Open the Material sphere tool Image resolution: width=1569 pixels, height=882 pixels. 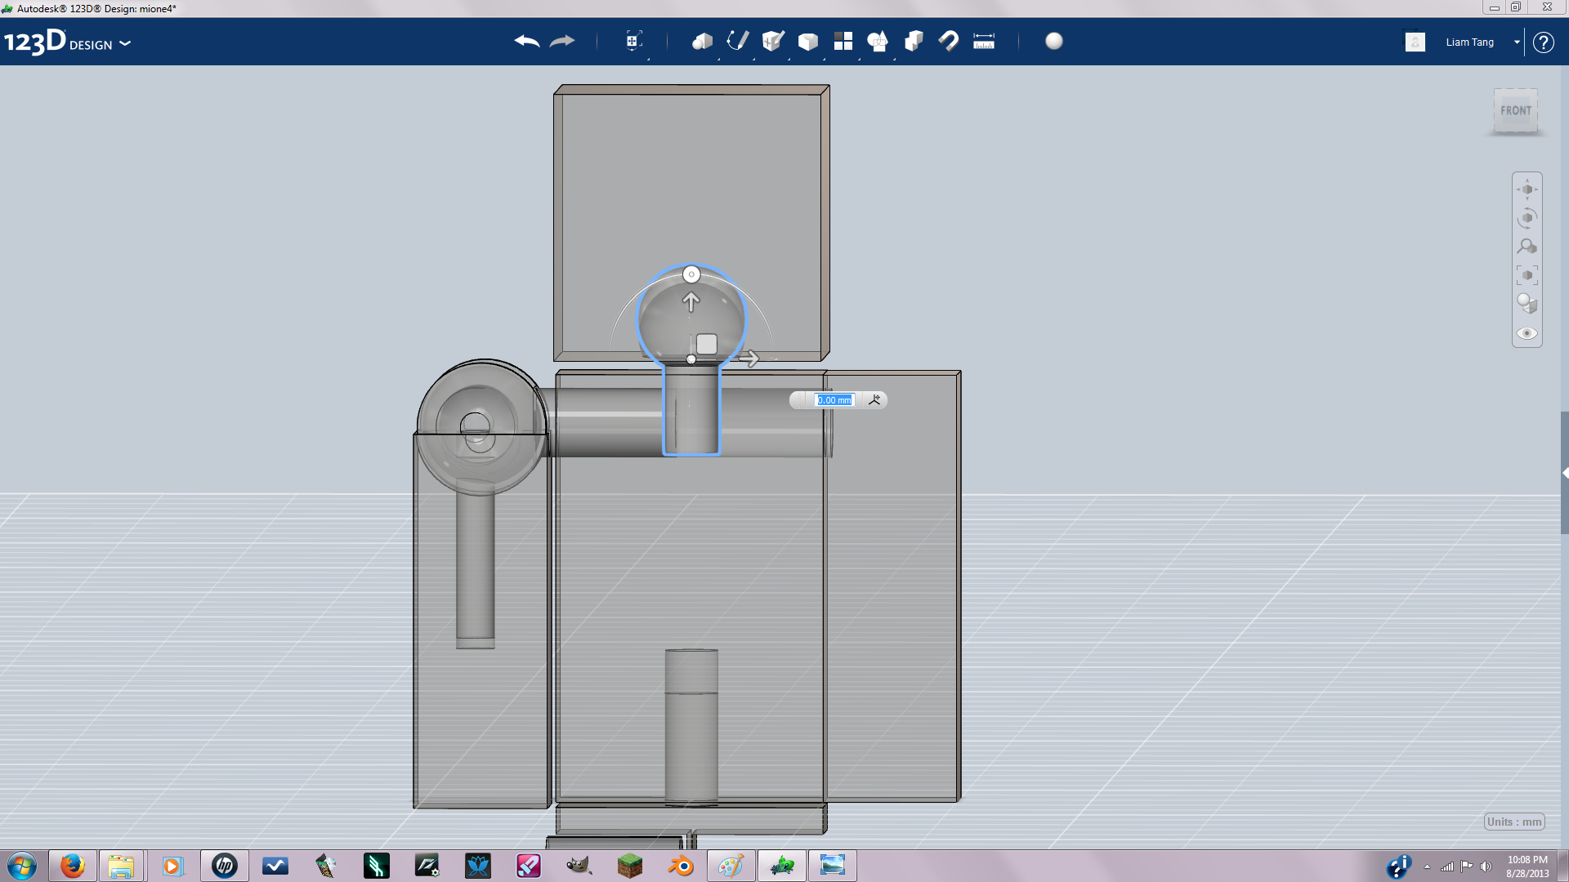pyautogui.click(x=1054, y=41)
